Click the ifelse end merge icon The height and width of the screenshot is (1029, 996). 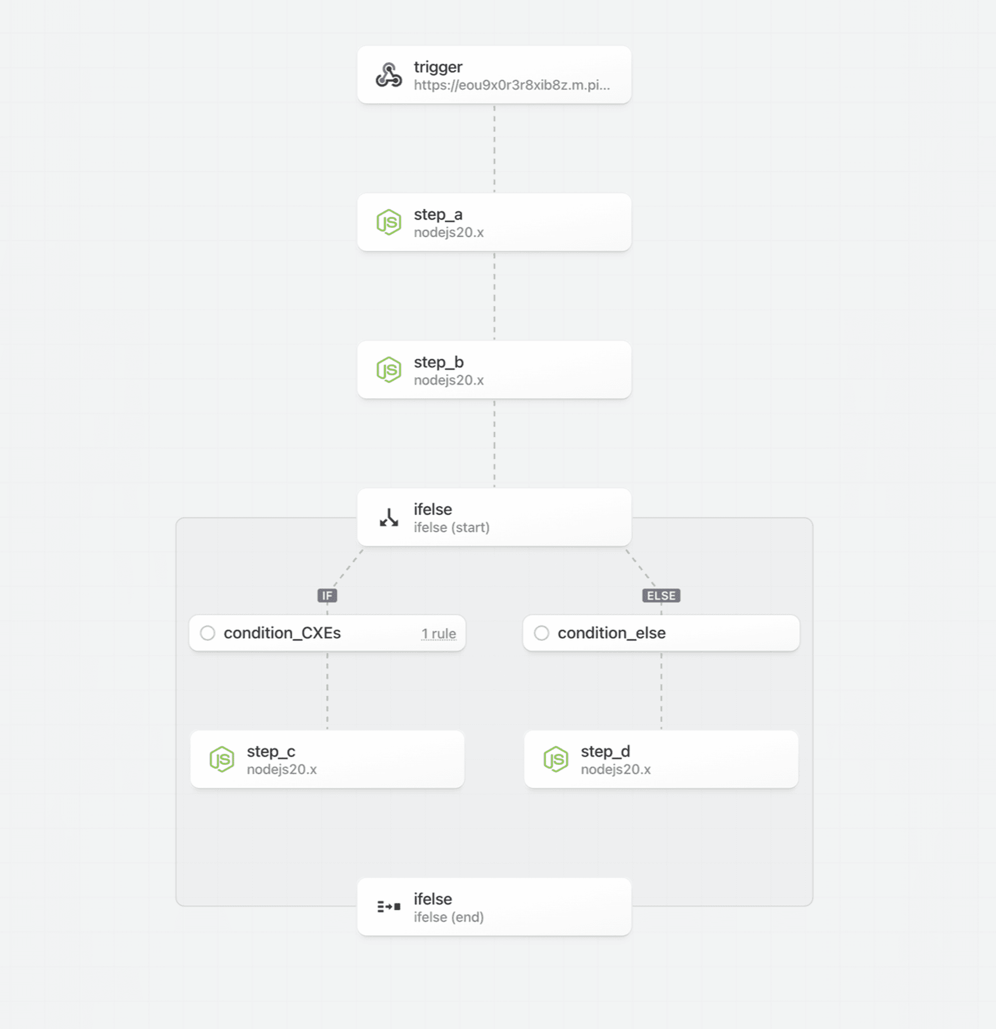(x=389, y=907)
